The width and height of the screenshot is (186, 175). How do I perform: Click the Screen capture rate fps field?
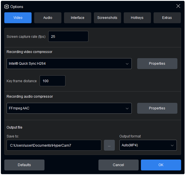(x=68, y=37)
